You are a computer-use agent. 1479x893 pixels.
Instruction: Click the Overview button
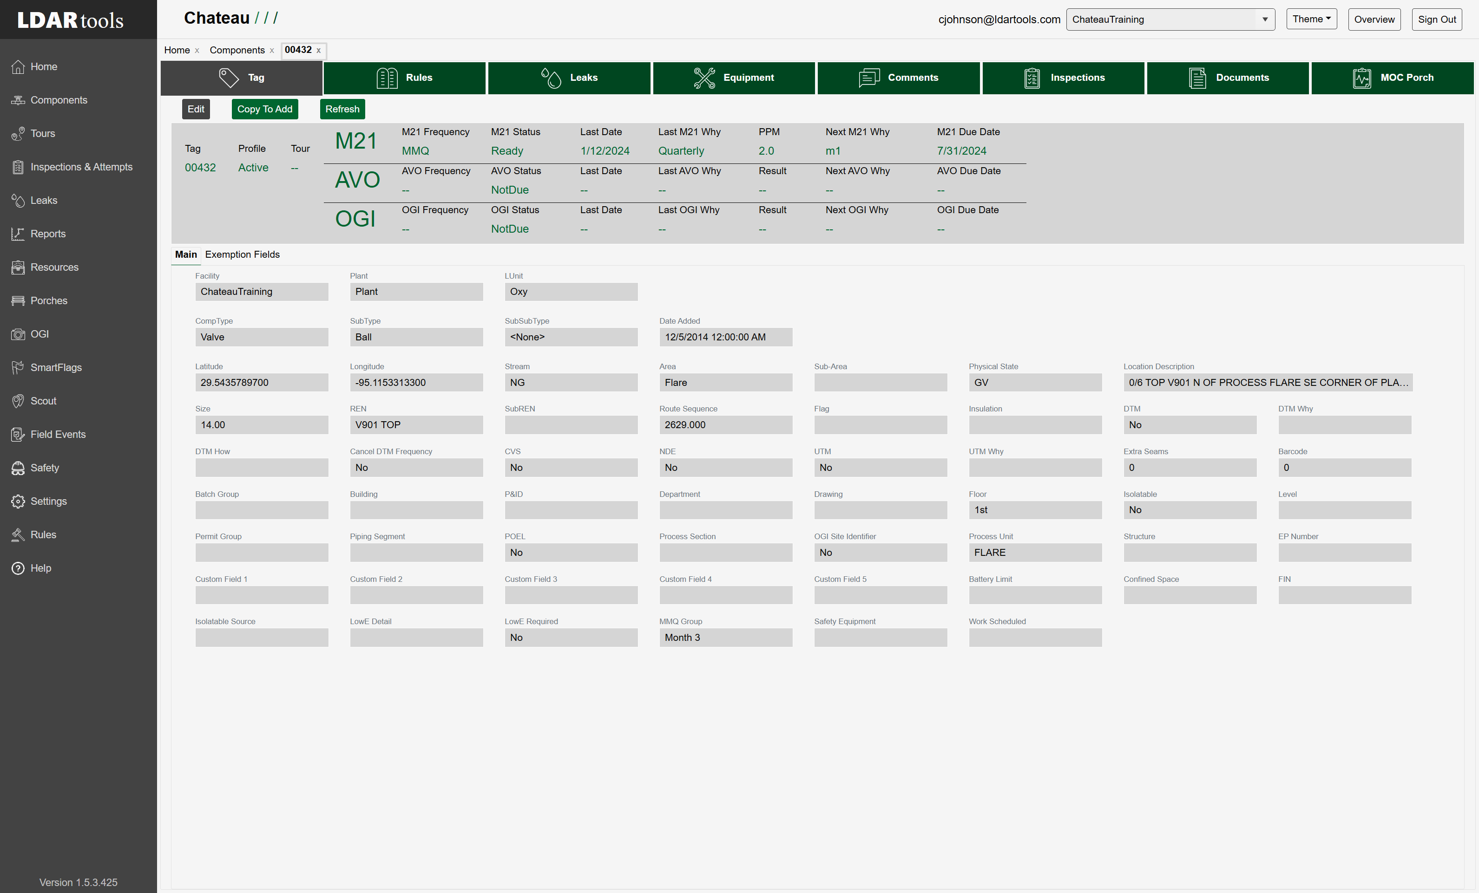click(x=1374, y=19)
